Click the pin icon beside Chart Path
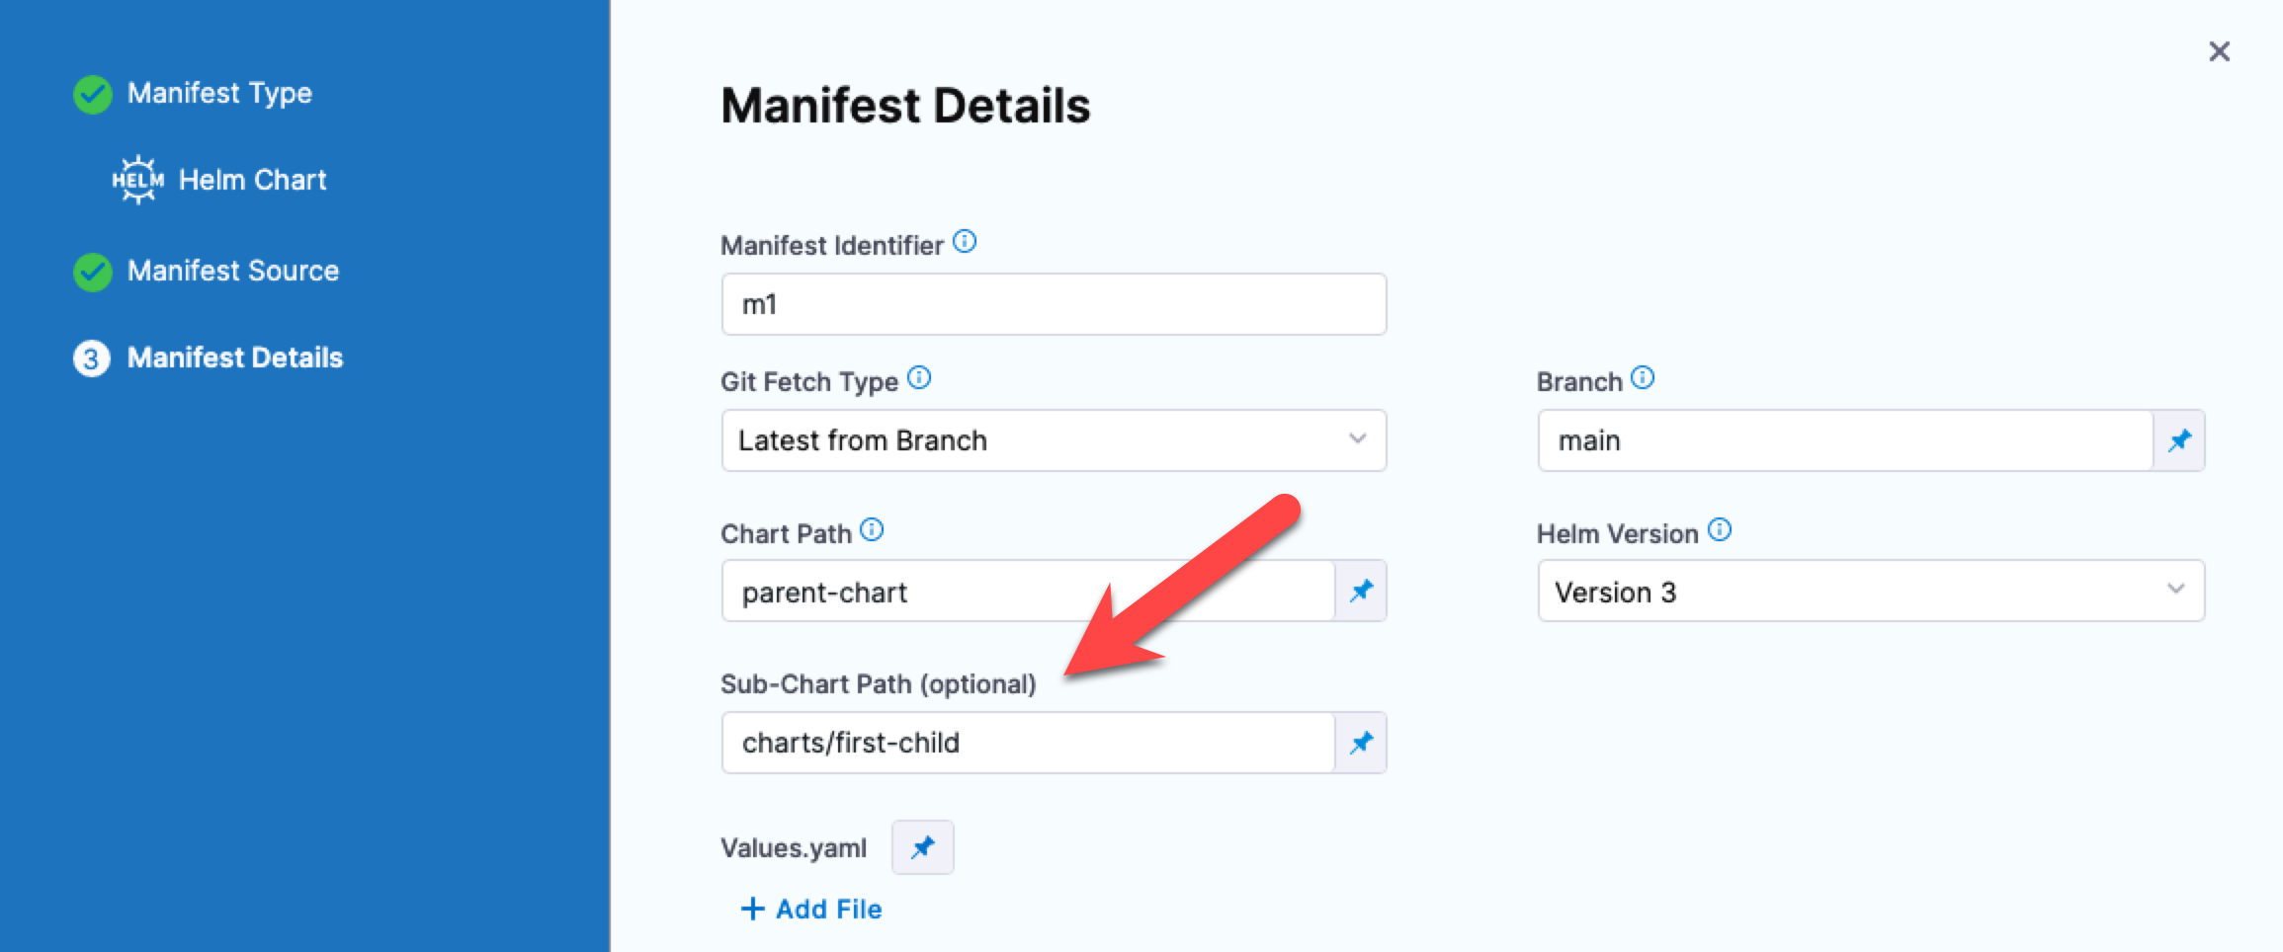This screenshot has height=952, width=2283. pos(1361,591)
